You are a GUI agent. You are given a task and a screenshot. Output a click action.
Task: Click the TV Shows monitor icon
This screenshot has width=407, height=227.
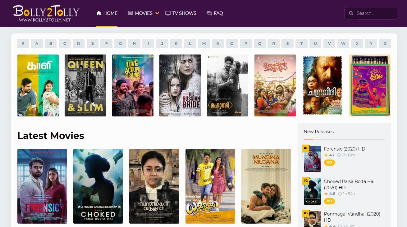[x=168, y=13]
